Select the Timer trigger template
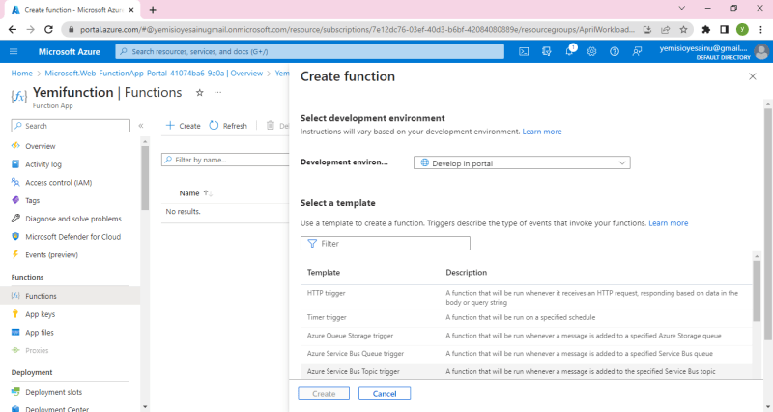The height and width of the screenshot is (412, 773). (x=526, y=318)
